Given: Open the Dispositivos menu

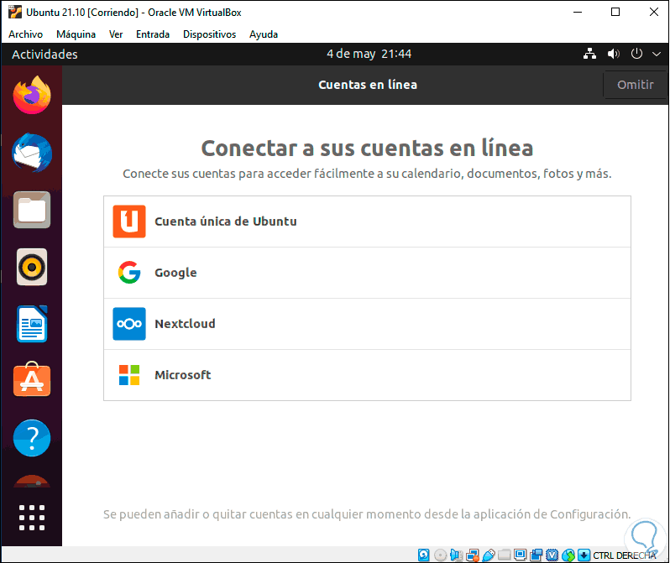Looking at the screenshot, I should (x=209, y=34).
